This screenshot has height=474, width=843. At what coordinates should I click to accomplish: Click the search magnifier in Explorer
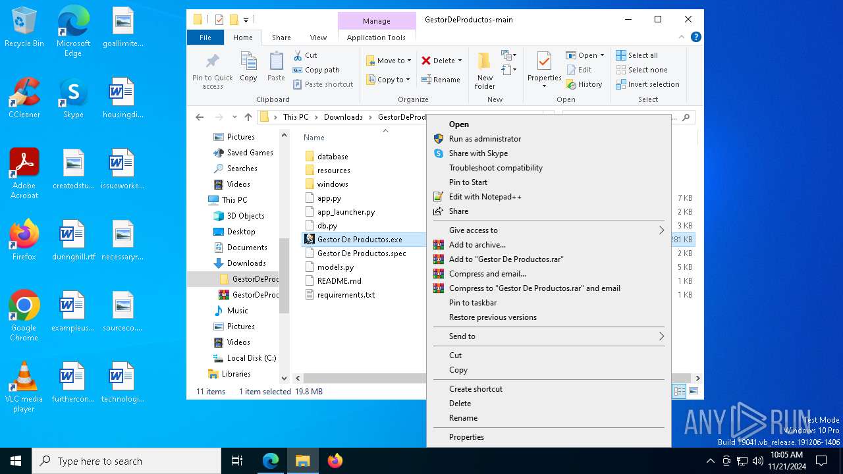pyautogui.click(x=686, y=117)
